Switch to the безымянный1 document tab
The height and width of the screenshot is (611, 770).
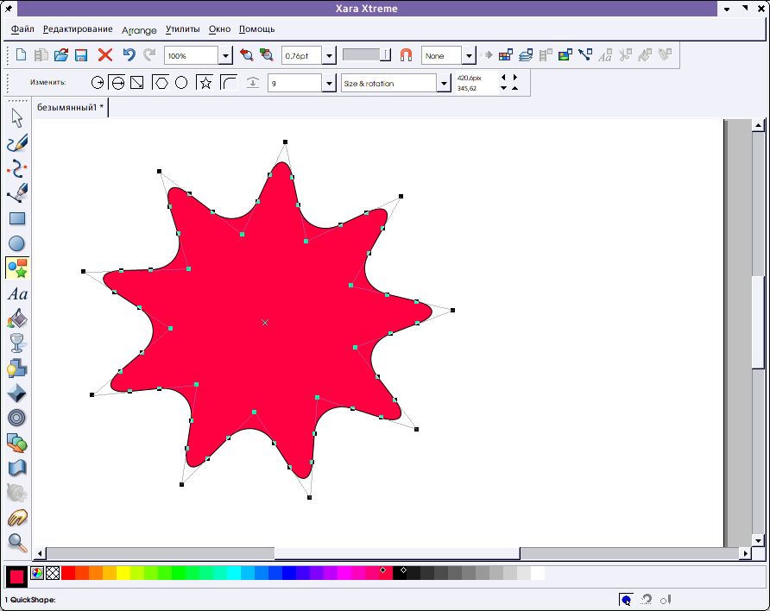tap(70, 108)
